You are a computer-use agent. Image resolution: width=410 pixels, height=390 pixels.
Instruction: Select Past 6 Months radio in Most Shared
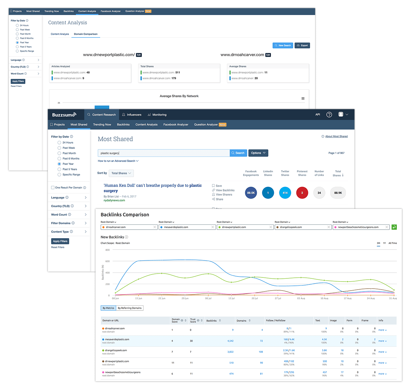(59, 158)
